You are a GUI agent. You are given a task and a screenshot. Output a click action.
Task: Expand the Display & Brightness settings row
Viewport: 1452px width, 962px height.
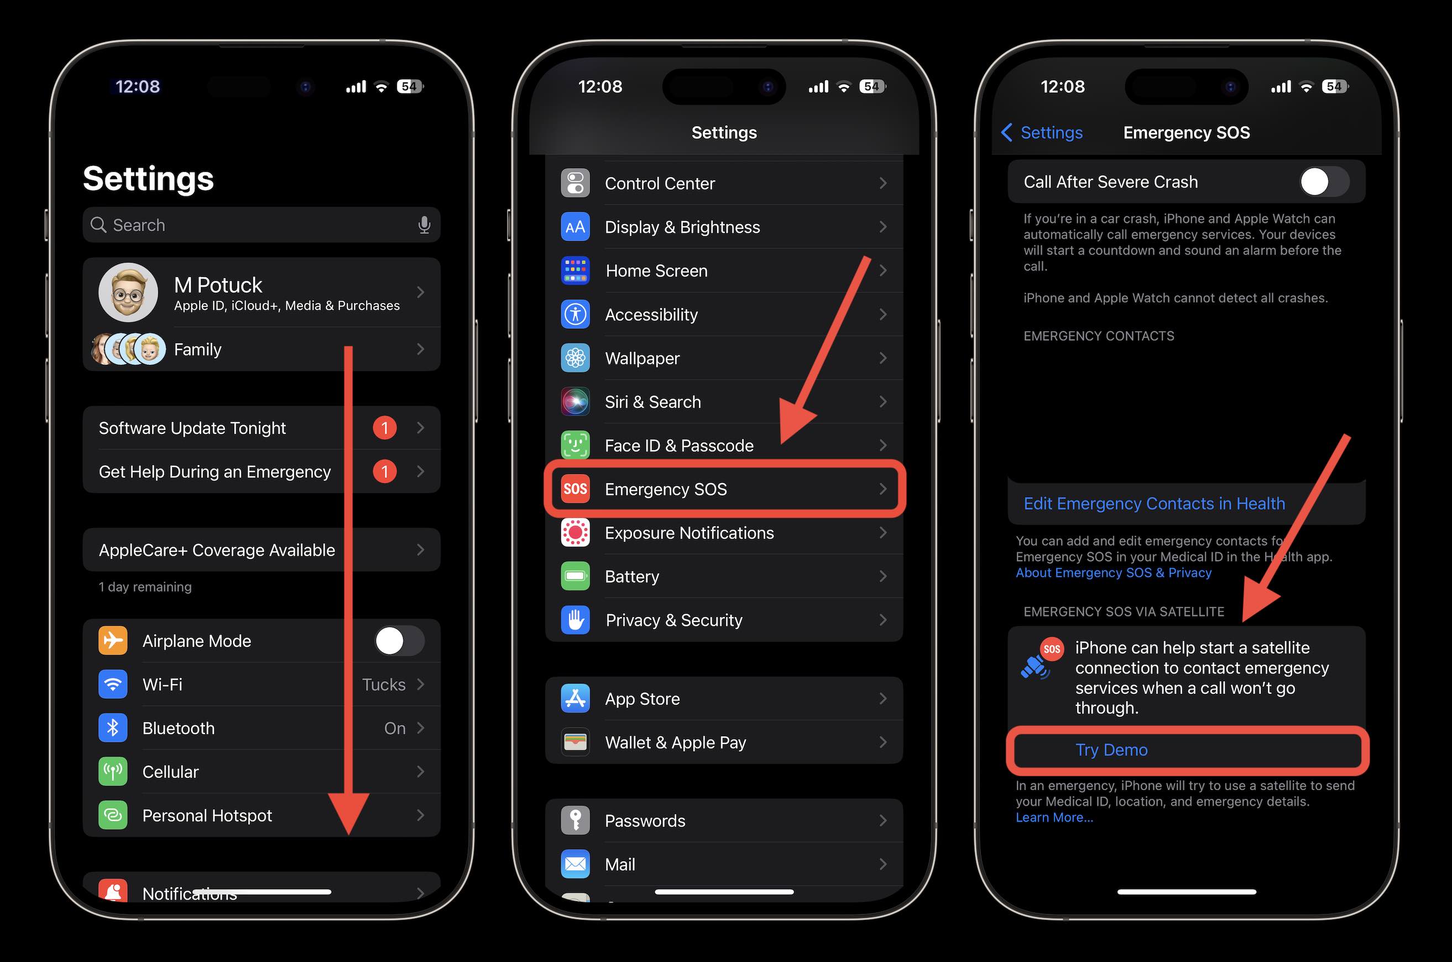[x=725, y=228]
